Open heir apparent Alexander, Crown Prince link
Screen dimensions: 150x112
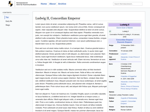(x=130, y=58)
